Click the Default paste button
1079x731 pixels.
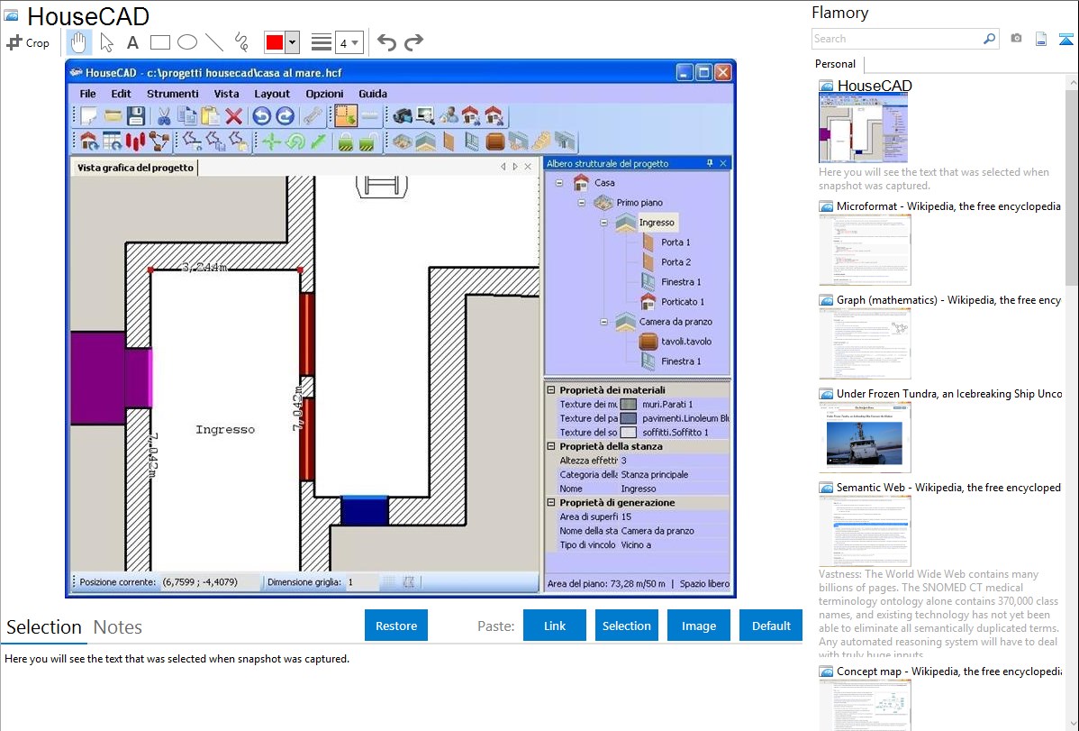(x=771, y=626)
